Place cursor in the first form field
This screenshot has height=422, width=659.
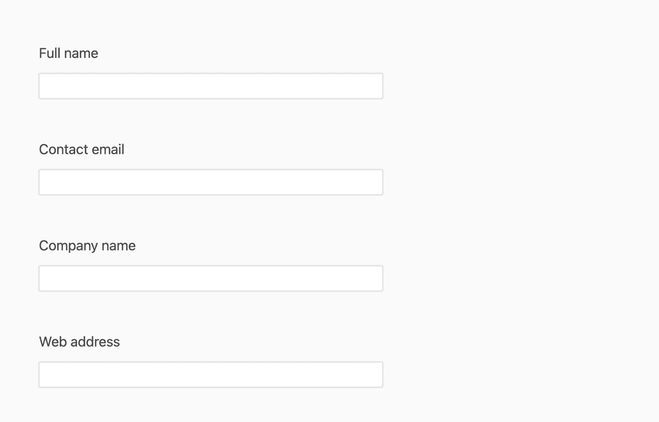tap(211, 86)
